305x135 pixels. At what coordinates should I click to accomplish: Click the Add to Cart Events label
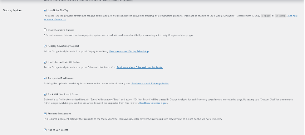point(58,130)
